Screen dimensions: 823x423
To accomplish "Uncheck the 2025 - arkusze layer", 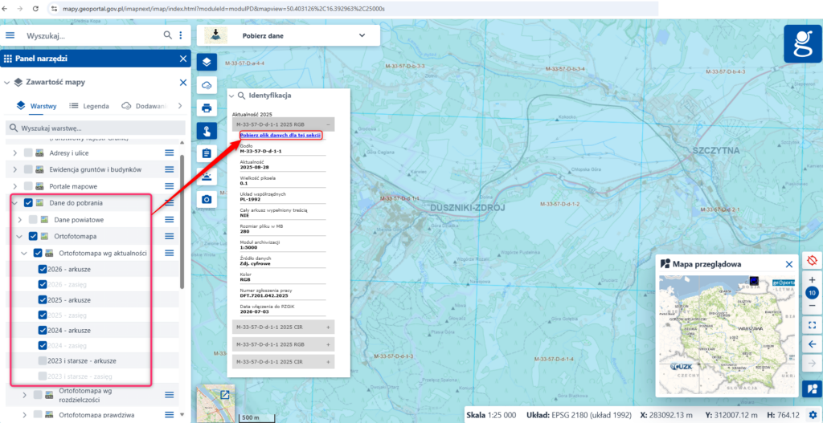I will 43,300.
